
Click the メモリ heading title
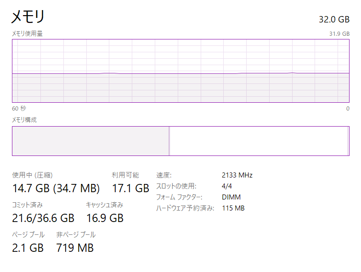[x=28, y=17]
